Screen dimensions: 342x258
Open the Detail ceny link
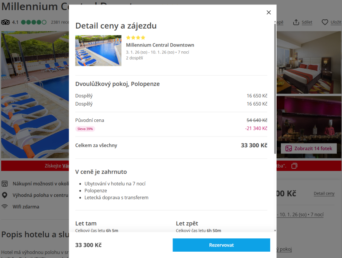(324, 193)
